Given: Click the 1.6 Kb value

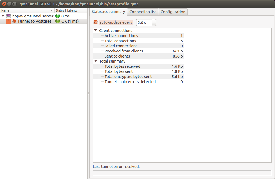Looking at the screenshot, I should [177, 66].
